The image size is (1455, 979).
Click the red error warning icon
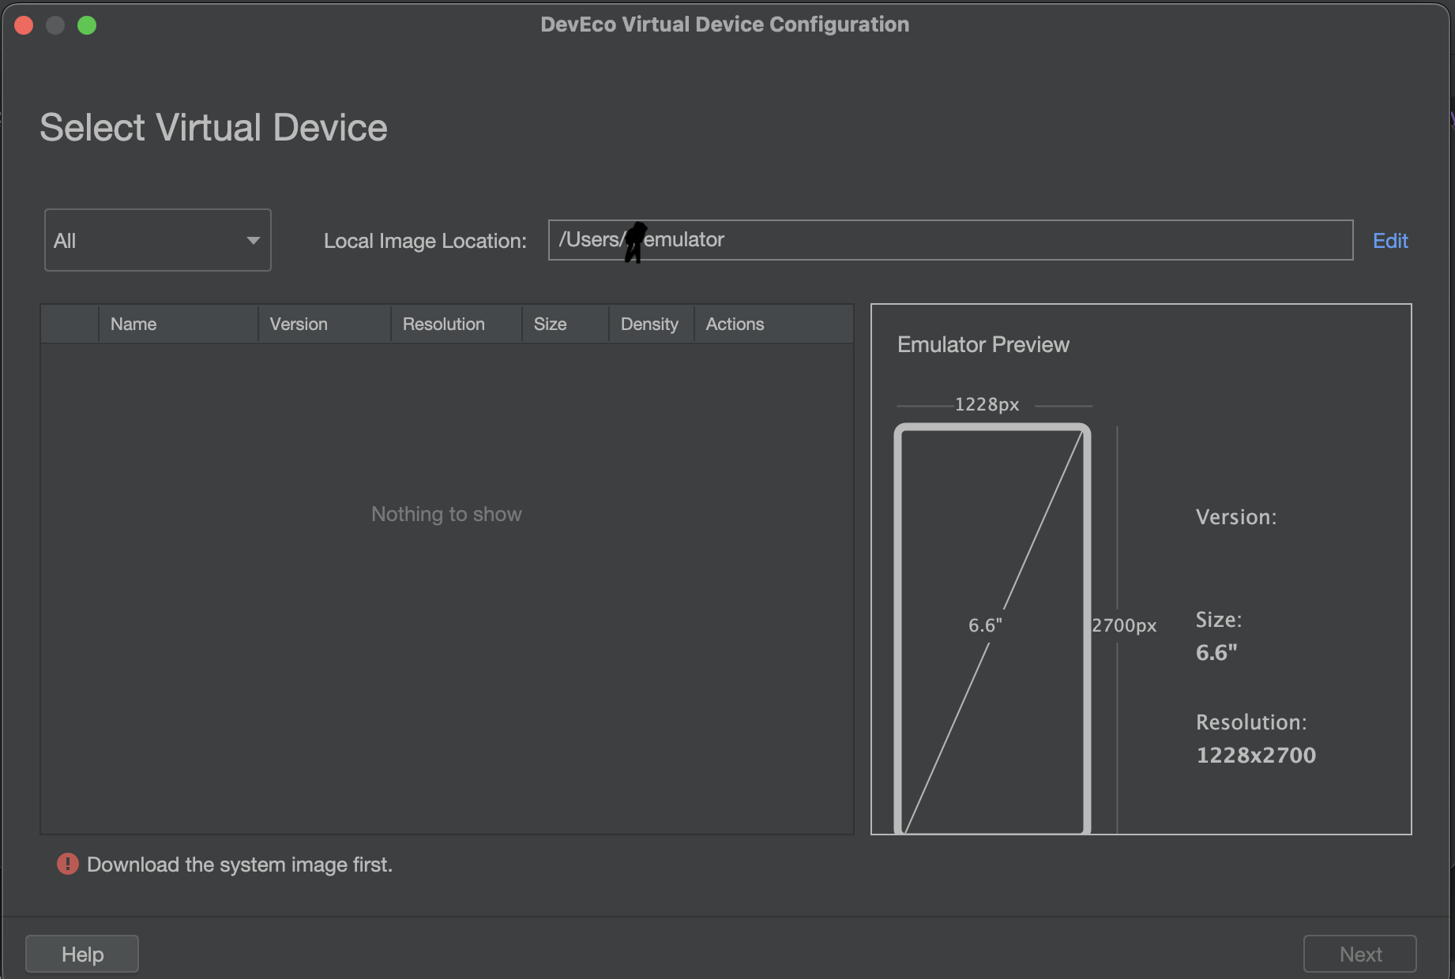68,864
